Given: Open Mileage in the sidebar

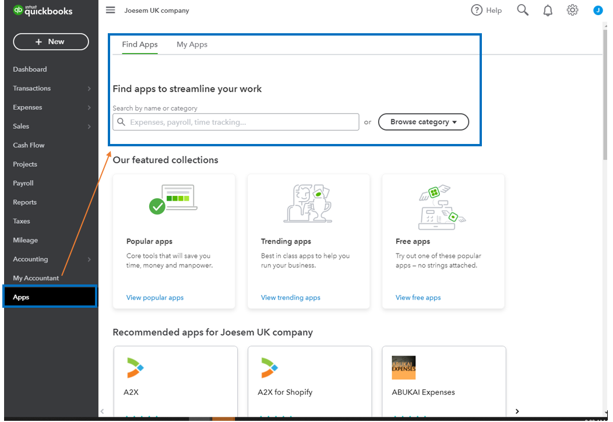Looking at the screenshot, I should [26, 240].
